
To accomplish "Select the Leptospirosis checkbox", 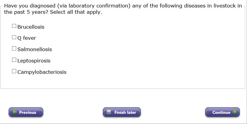I will click(x=14, y=60).
